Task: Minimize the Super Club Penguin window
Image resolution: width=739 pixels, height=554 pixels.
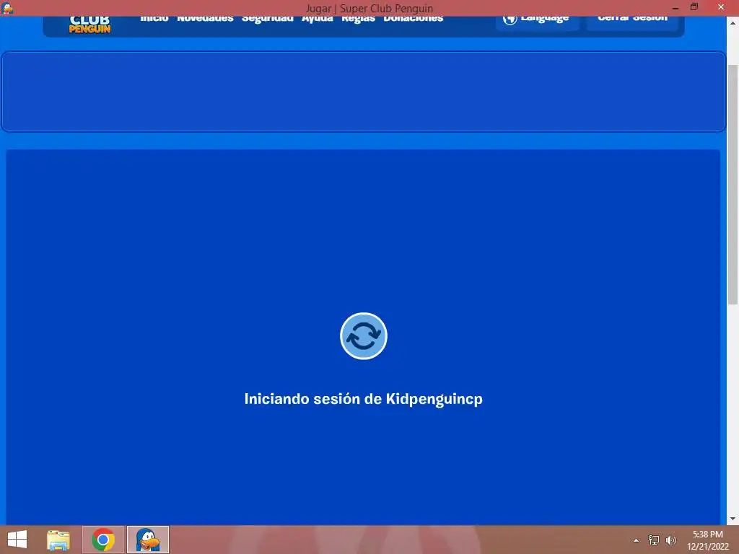Action: tap(675, 7)
